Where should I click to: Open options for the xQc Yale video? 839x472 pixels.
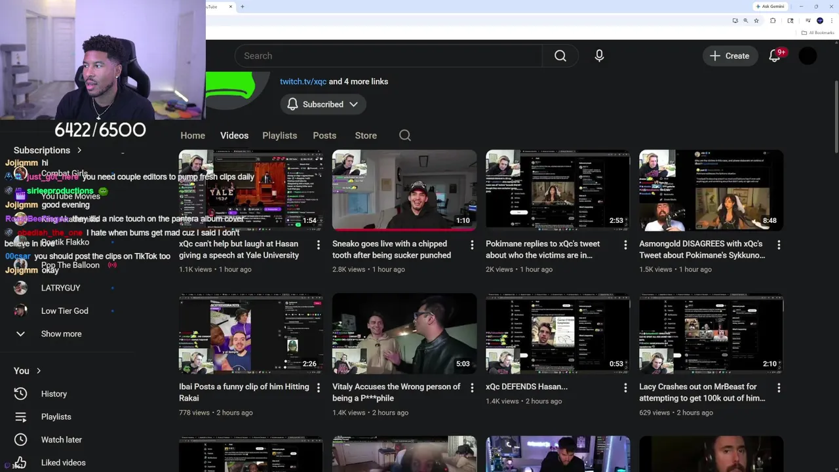coord(319,245)
